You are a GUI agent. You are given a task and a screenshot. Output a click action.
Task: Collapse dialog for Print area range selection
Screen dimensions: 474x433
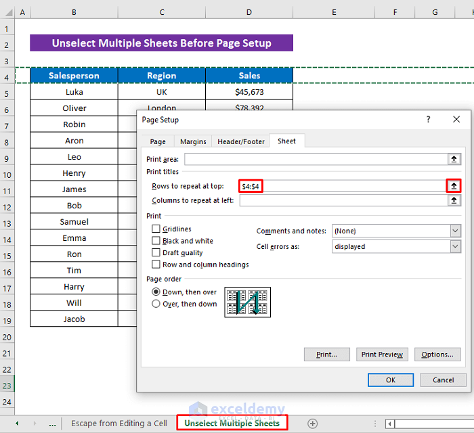pos(454,159)
